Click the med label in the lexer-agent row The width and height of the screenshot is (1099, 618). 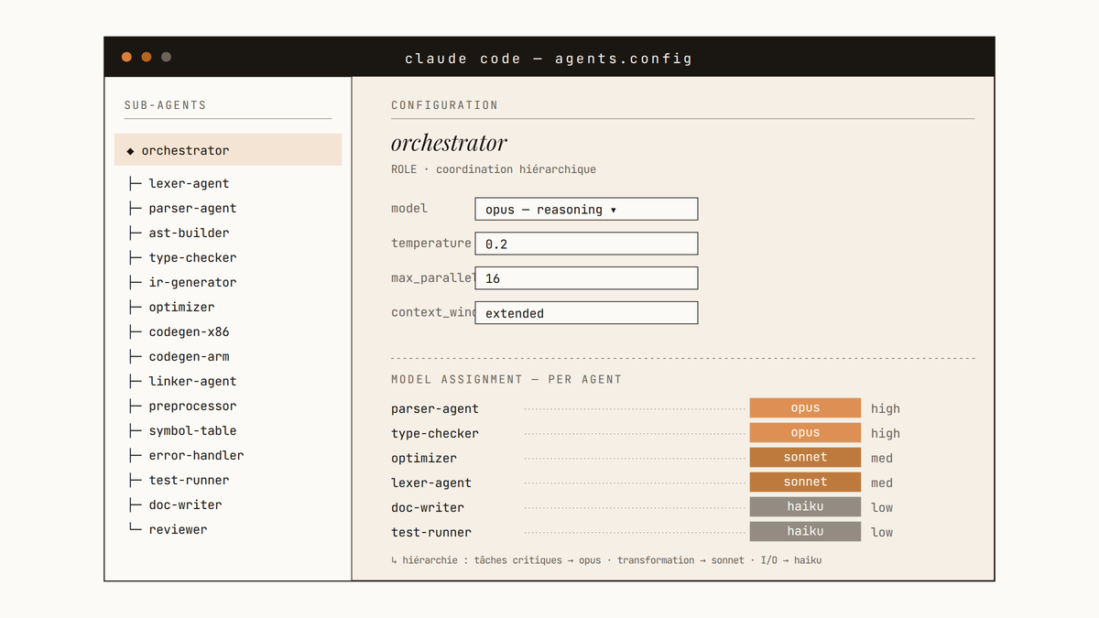[x=882, y=482]
